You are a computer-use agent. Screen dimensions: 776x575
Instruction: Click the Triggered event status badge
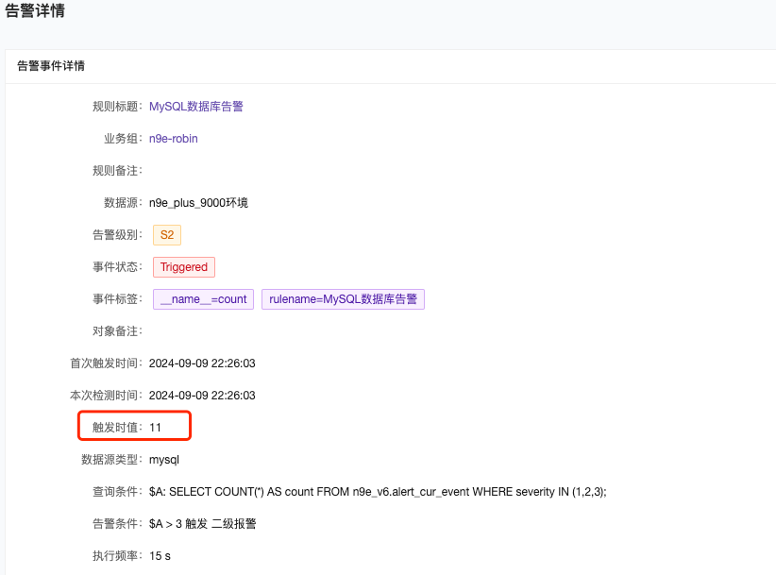pos(183,267)
